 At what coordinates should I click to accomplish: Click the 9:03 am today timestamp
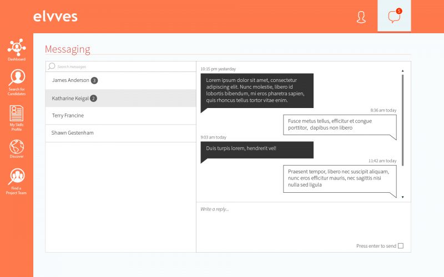coord(213,137)
